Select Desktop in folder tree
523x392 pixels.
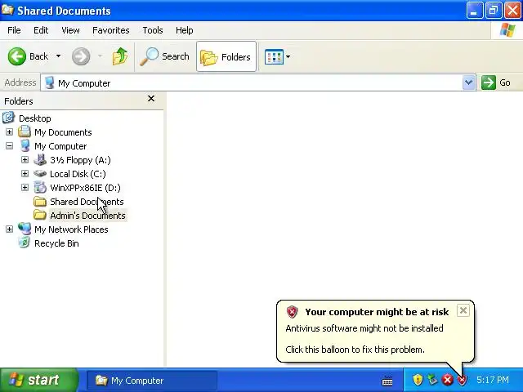[34, 118]
